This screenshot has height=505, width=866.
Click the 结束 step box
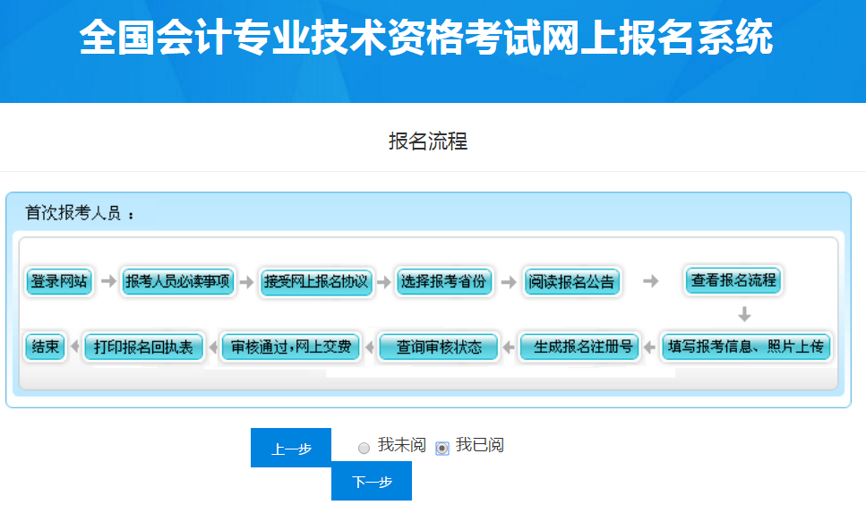point(46,347)
